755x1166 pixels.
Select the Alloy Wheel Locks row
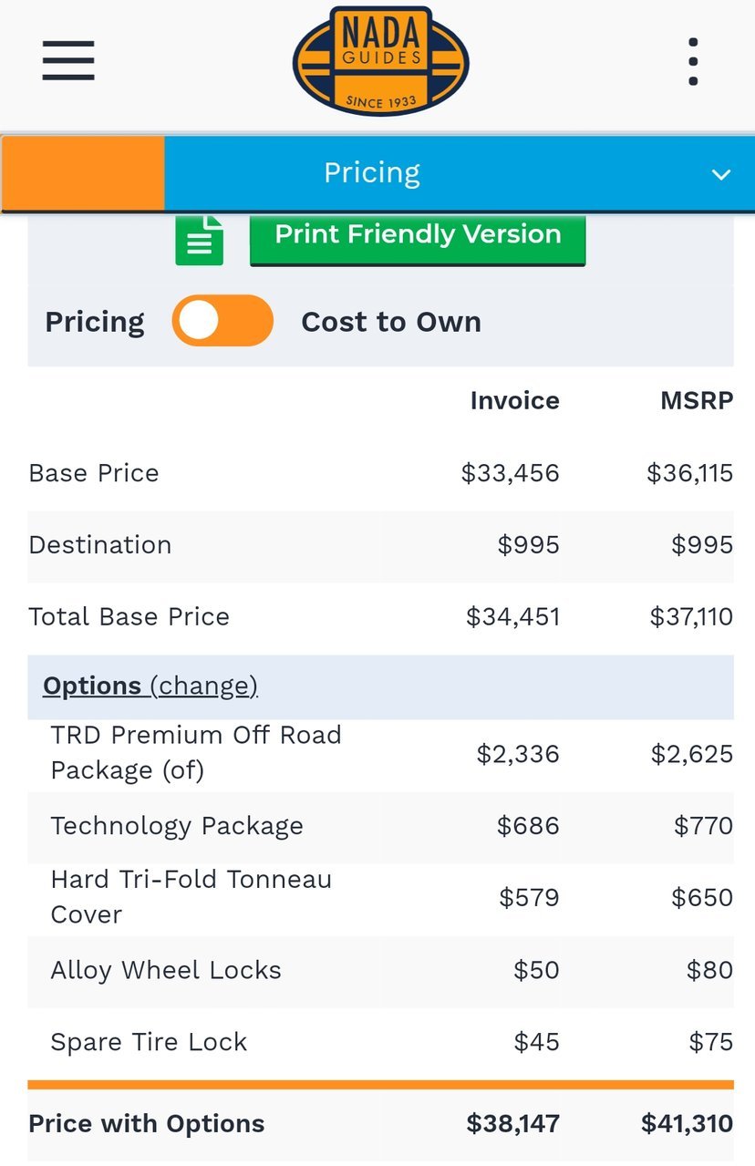point(380,970)
